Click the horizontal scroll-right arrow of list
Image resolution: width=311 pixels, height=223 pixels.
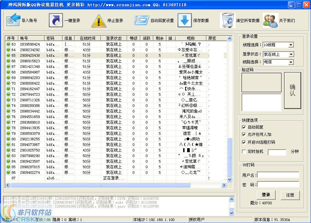coord(224,185)
